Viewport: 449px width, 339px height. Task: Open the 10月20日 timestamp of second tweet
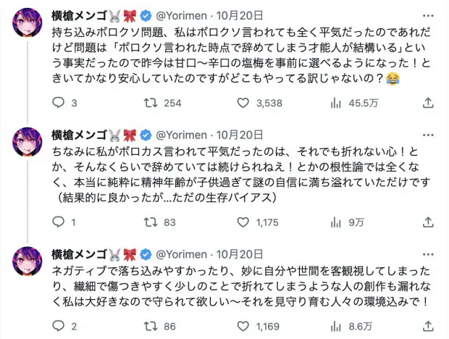click(x=240, y=135)
